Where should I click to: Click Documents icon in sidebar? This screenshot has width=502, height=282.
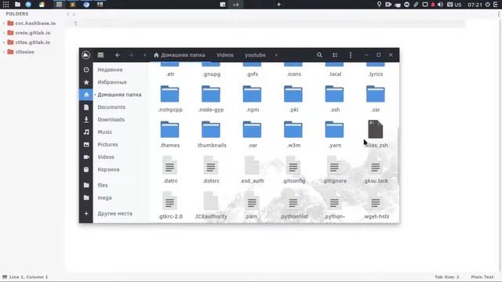86,107
